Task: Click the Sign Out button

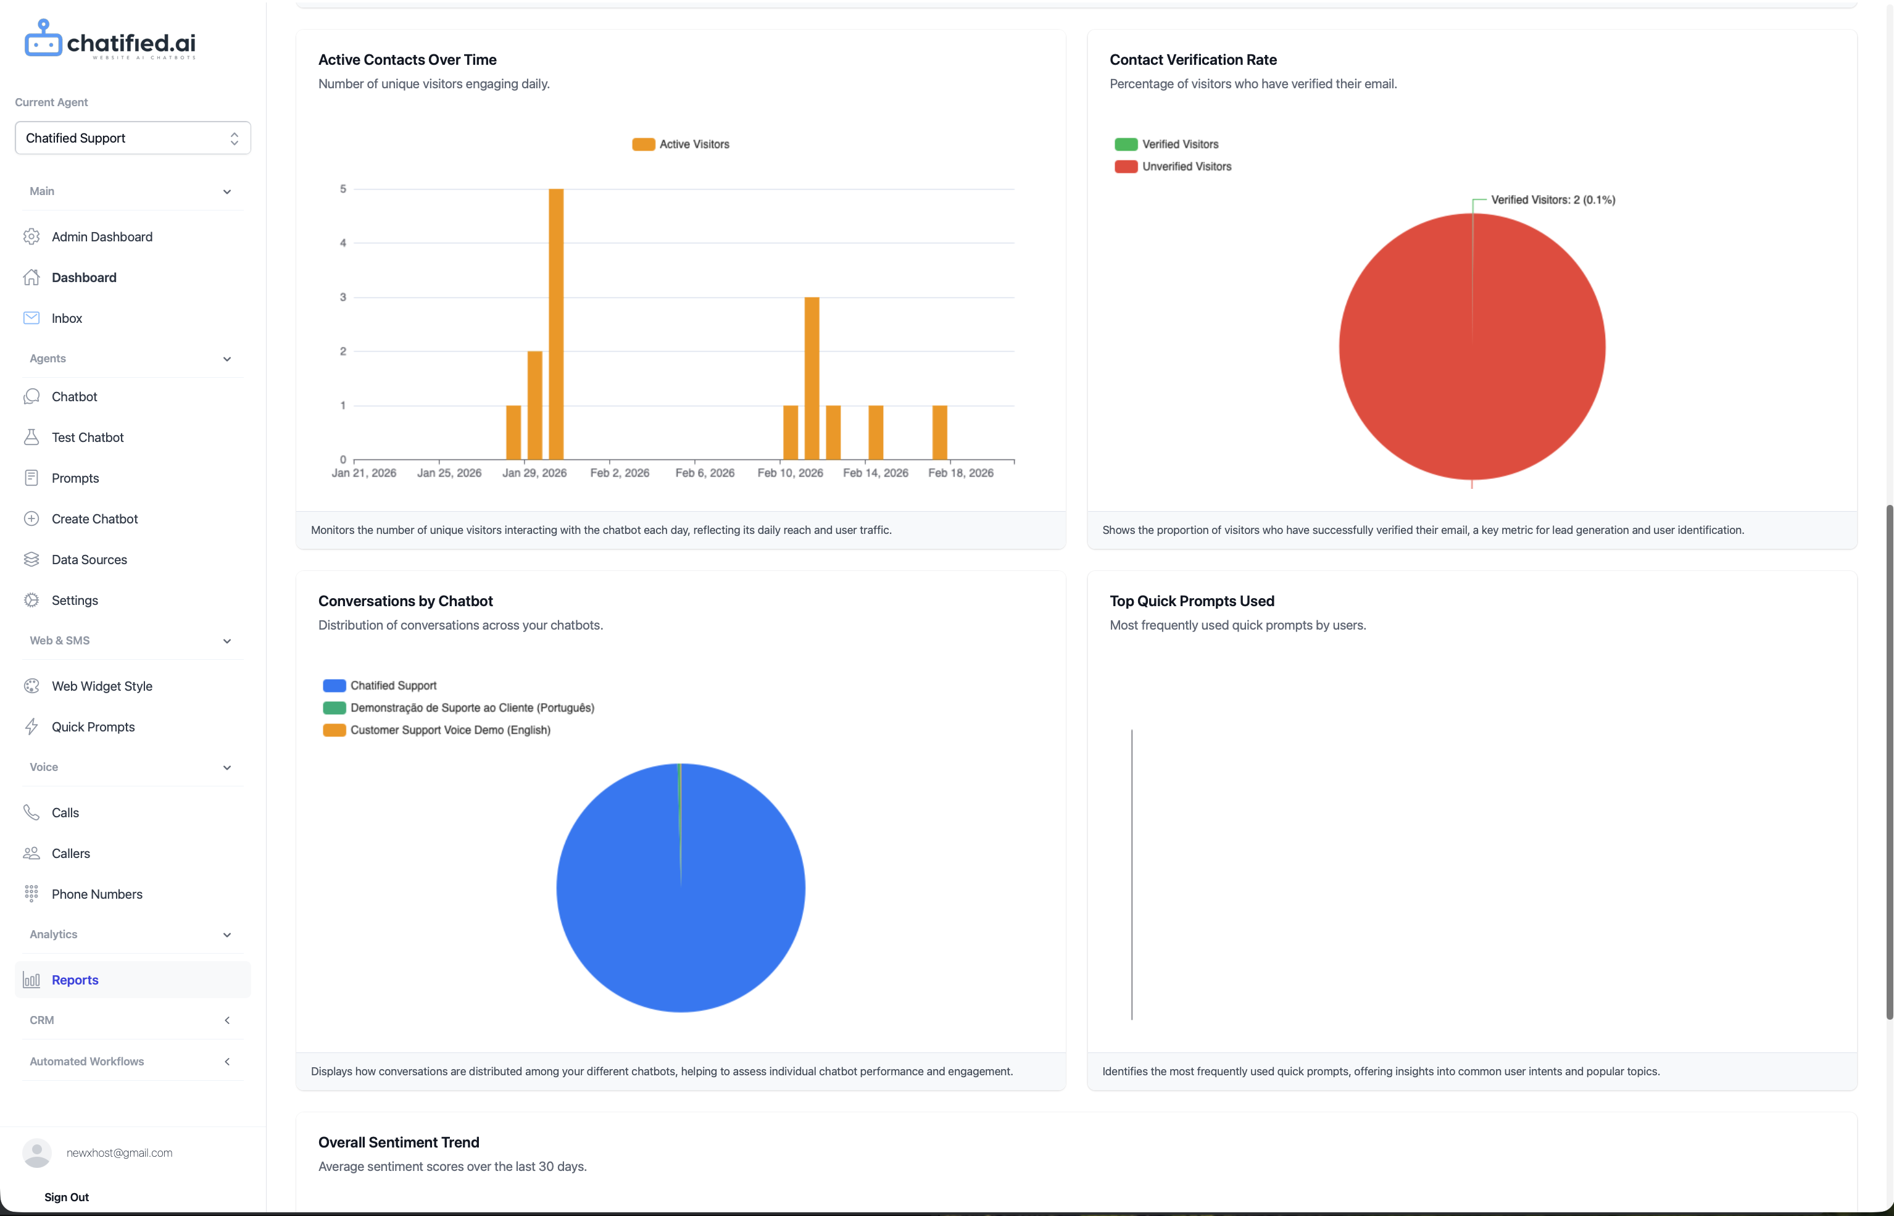Action: (66, 1197)
